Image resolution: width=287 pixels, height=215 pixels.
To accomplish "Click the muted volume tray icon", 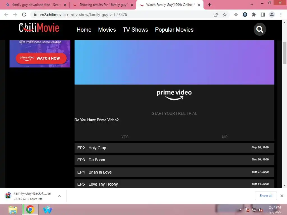I will click(260, 210).
